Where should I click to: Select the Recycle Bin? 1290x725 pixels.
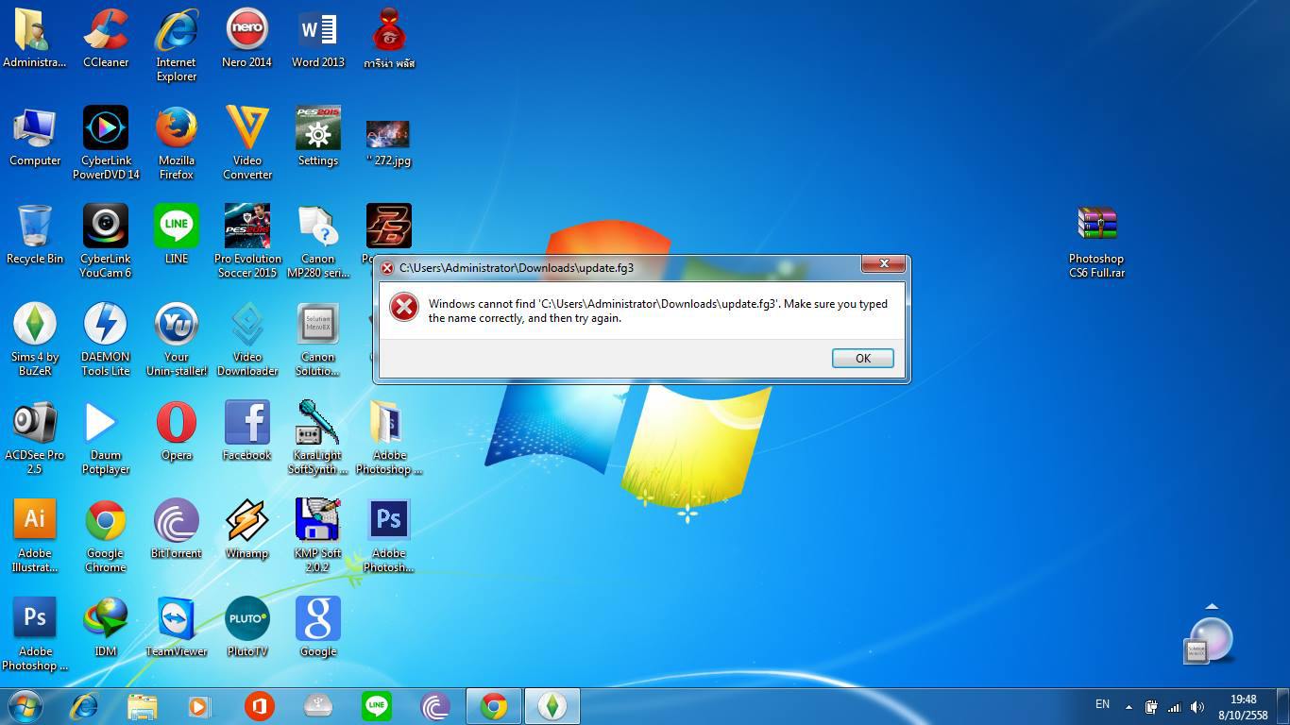pyautogui.click(x=35, y=235)
